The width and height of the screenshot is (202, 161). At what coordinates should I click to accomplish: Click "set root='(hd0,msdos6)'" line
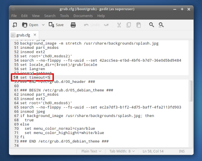pyautogui.click(x=46, y=103)
